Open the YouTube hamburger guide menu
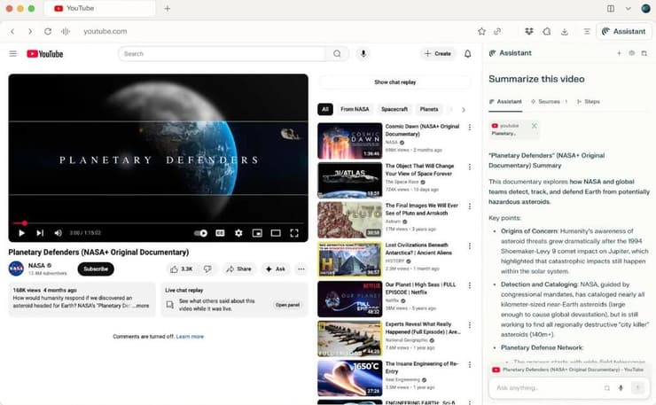656x405 pixels. click(x=13, y=54)
